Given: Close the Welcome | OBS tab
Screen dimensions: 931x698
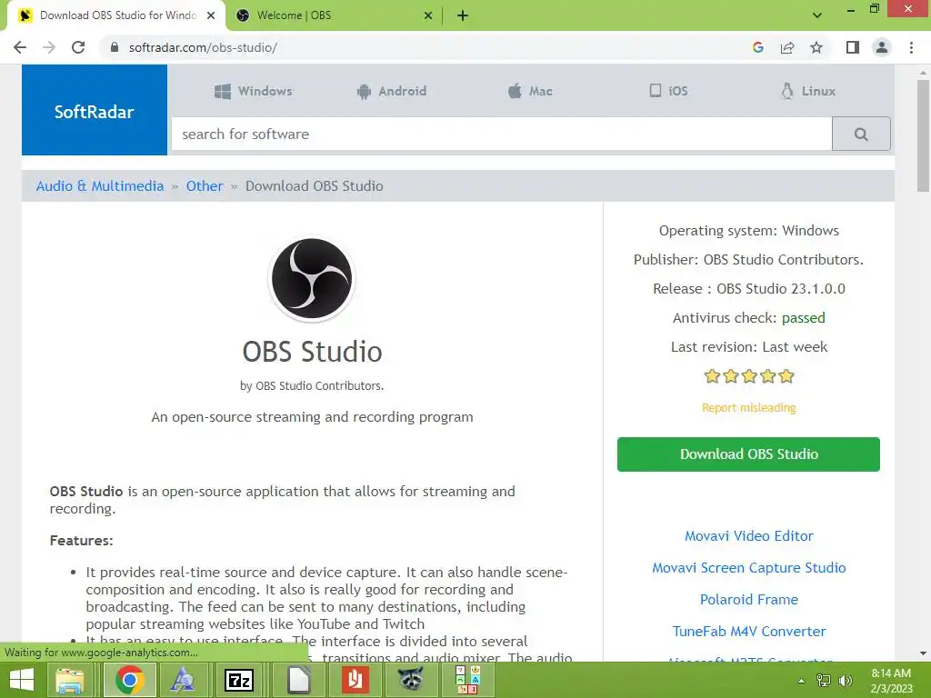Looking at the screenshot, I should 428,15.
